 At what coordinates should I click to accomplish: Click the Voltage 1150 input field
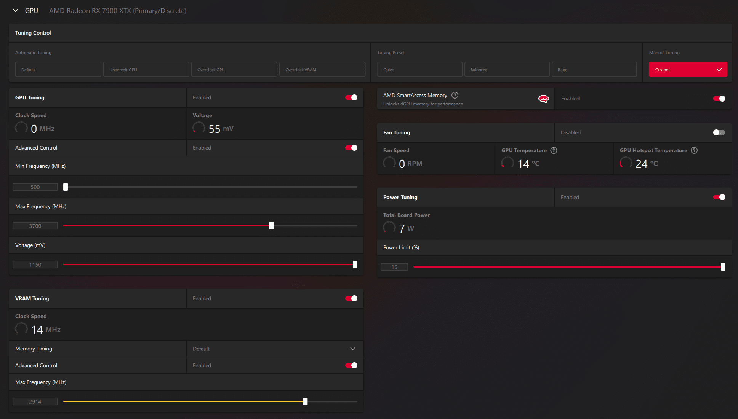[35, 264]
